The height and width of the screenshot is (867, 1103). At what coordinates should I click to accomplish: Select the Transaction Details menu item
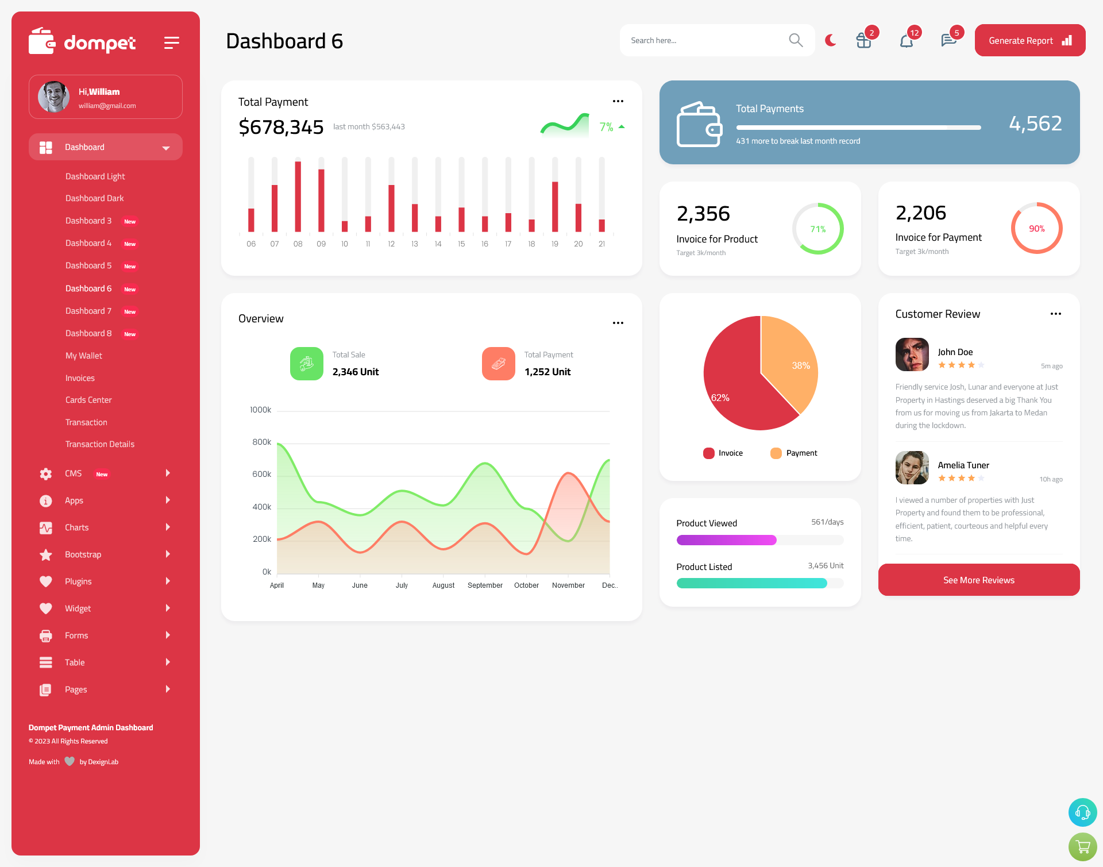98,444
